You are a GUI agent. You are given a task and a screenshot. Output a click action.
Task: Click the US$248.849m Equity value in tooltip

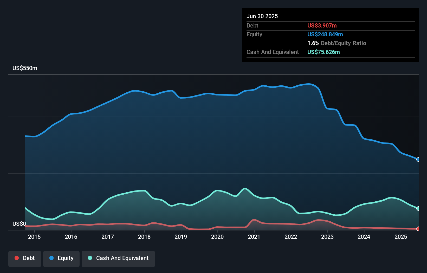point(325,34)
